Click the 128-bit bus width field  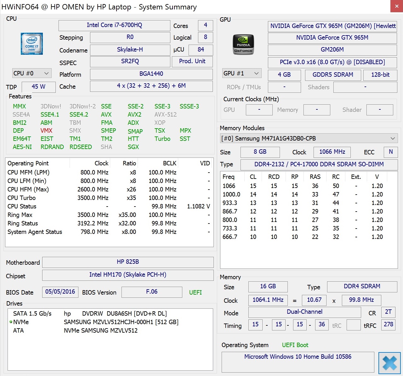coord(380,75)
